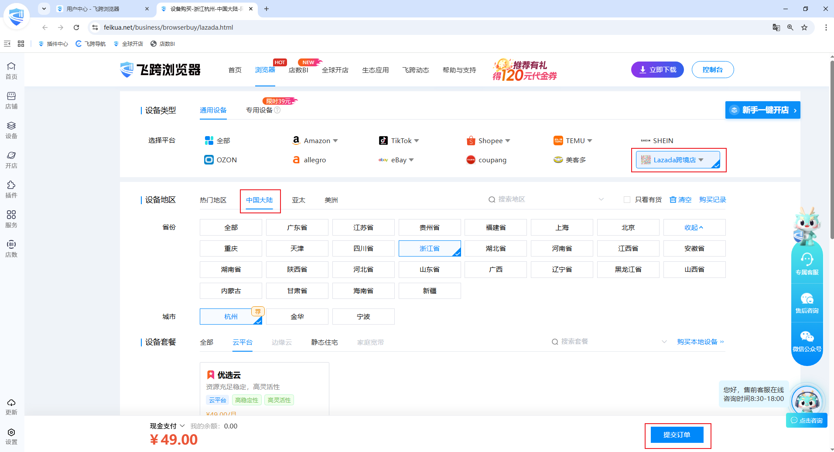Open the 现金支付 payment dropdown
The width and height of the screenshot is (834, 452).
click(167, 426)
